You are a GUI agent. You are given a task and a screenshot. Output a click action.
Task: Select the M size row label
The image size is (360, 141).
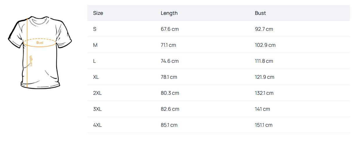pyautogui.click(x=95, y=45)
